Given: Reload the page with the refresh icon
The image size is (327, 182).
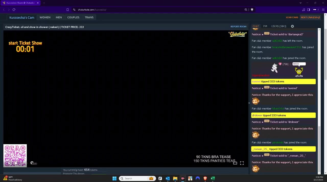Looking at the screenshot, I should [x=14, y=10].
